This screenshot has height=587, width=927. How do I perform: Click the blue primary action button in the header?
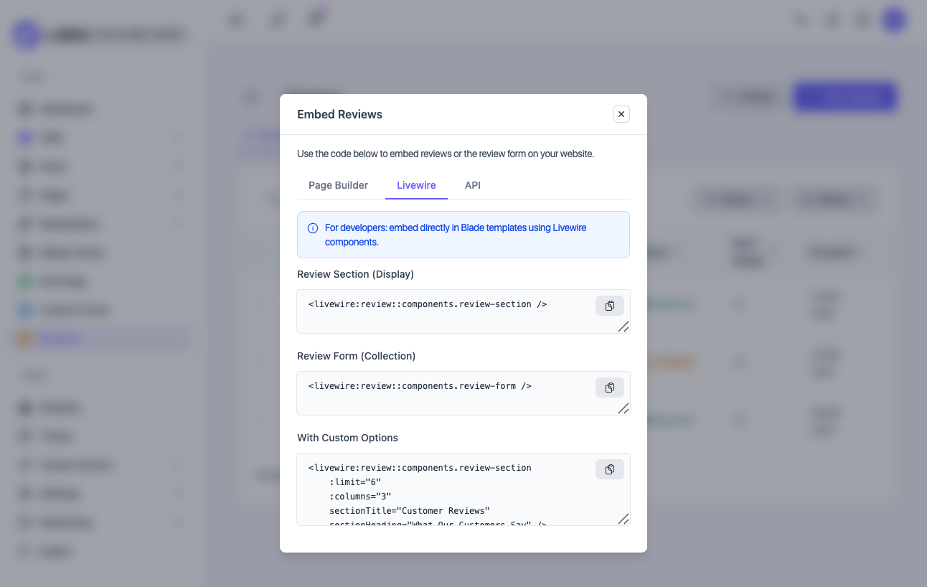click(x=844, y=97)
